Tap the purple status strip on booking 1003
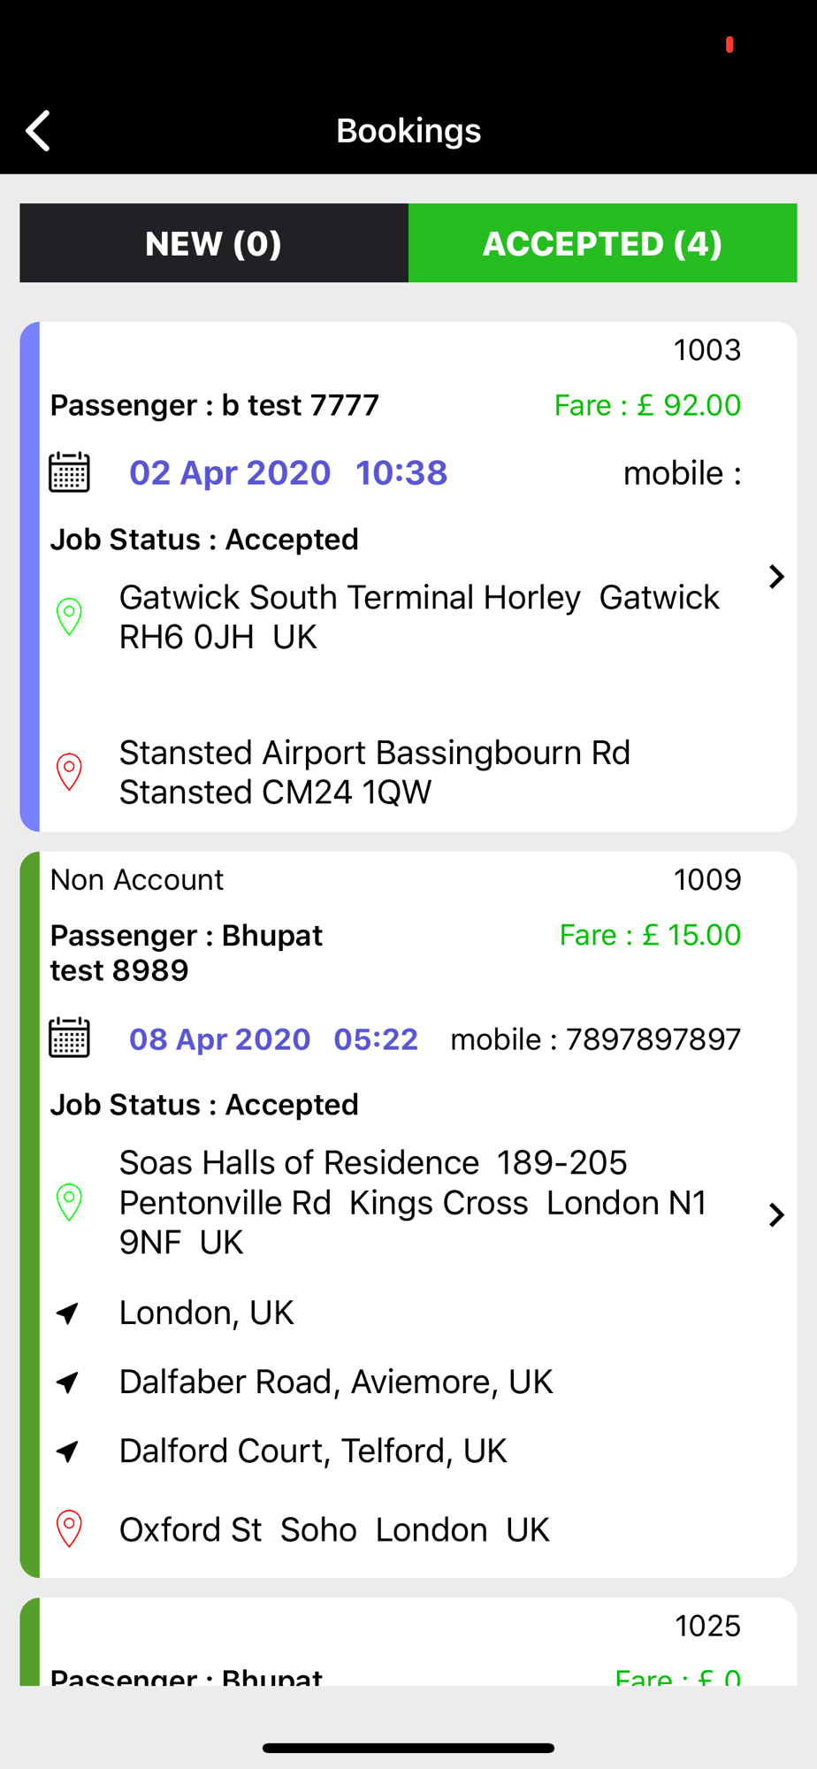The width and height of the screenshot is (817, 1769). pos(30,577)
